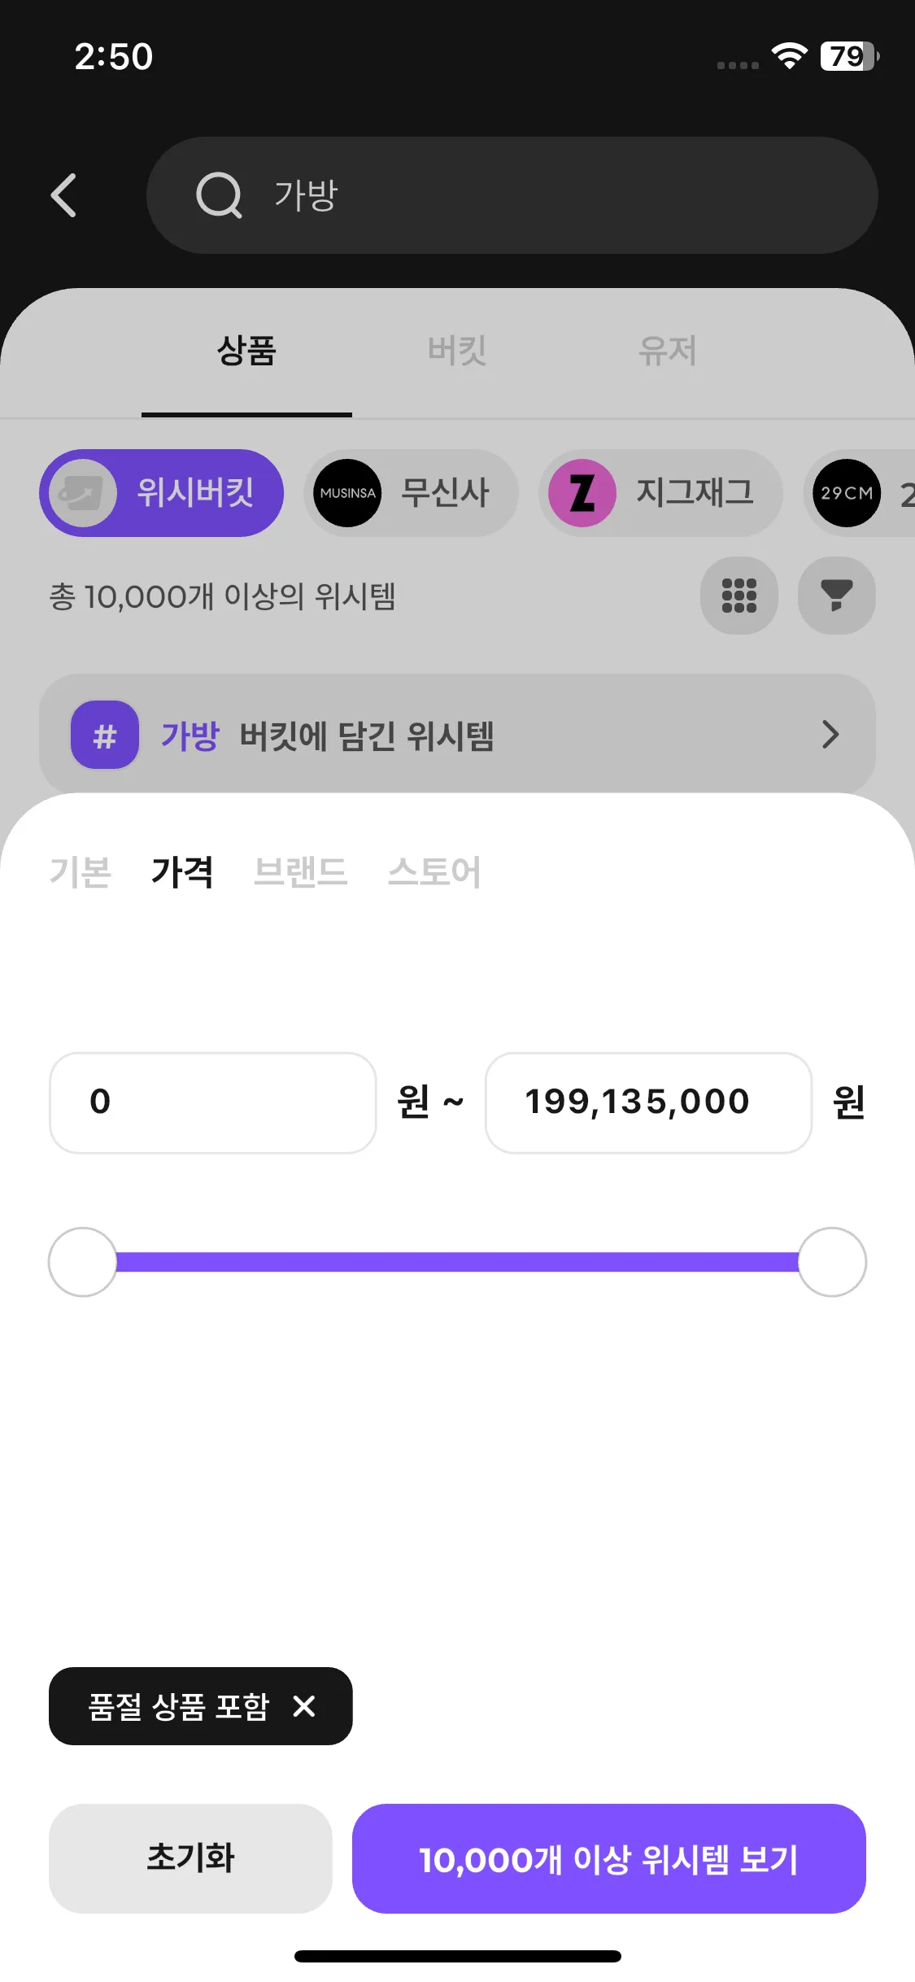This screenshot has height=1982, width=915.
Task: Switch to the 버킷 tab
Action: click(x=457, y=351)
